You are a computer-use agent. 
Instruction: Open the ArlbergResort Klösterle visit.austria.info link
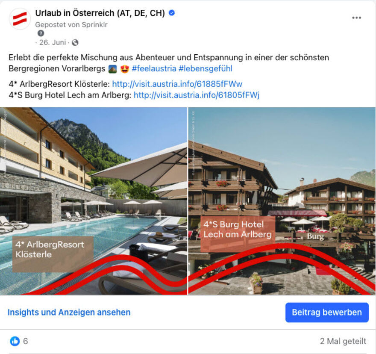(x=177, y=84)
